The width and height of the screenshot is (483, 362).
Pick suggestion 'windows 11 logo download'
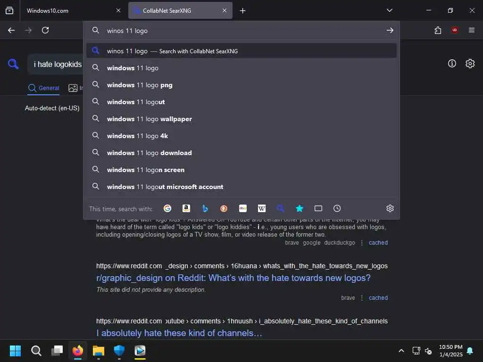pos(241,153)
